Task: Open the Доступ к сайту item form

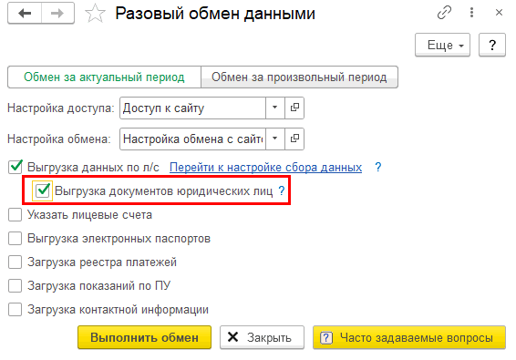Action: point(294,108)
